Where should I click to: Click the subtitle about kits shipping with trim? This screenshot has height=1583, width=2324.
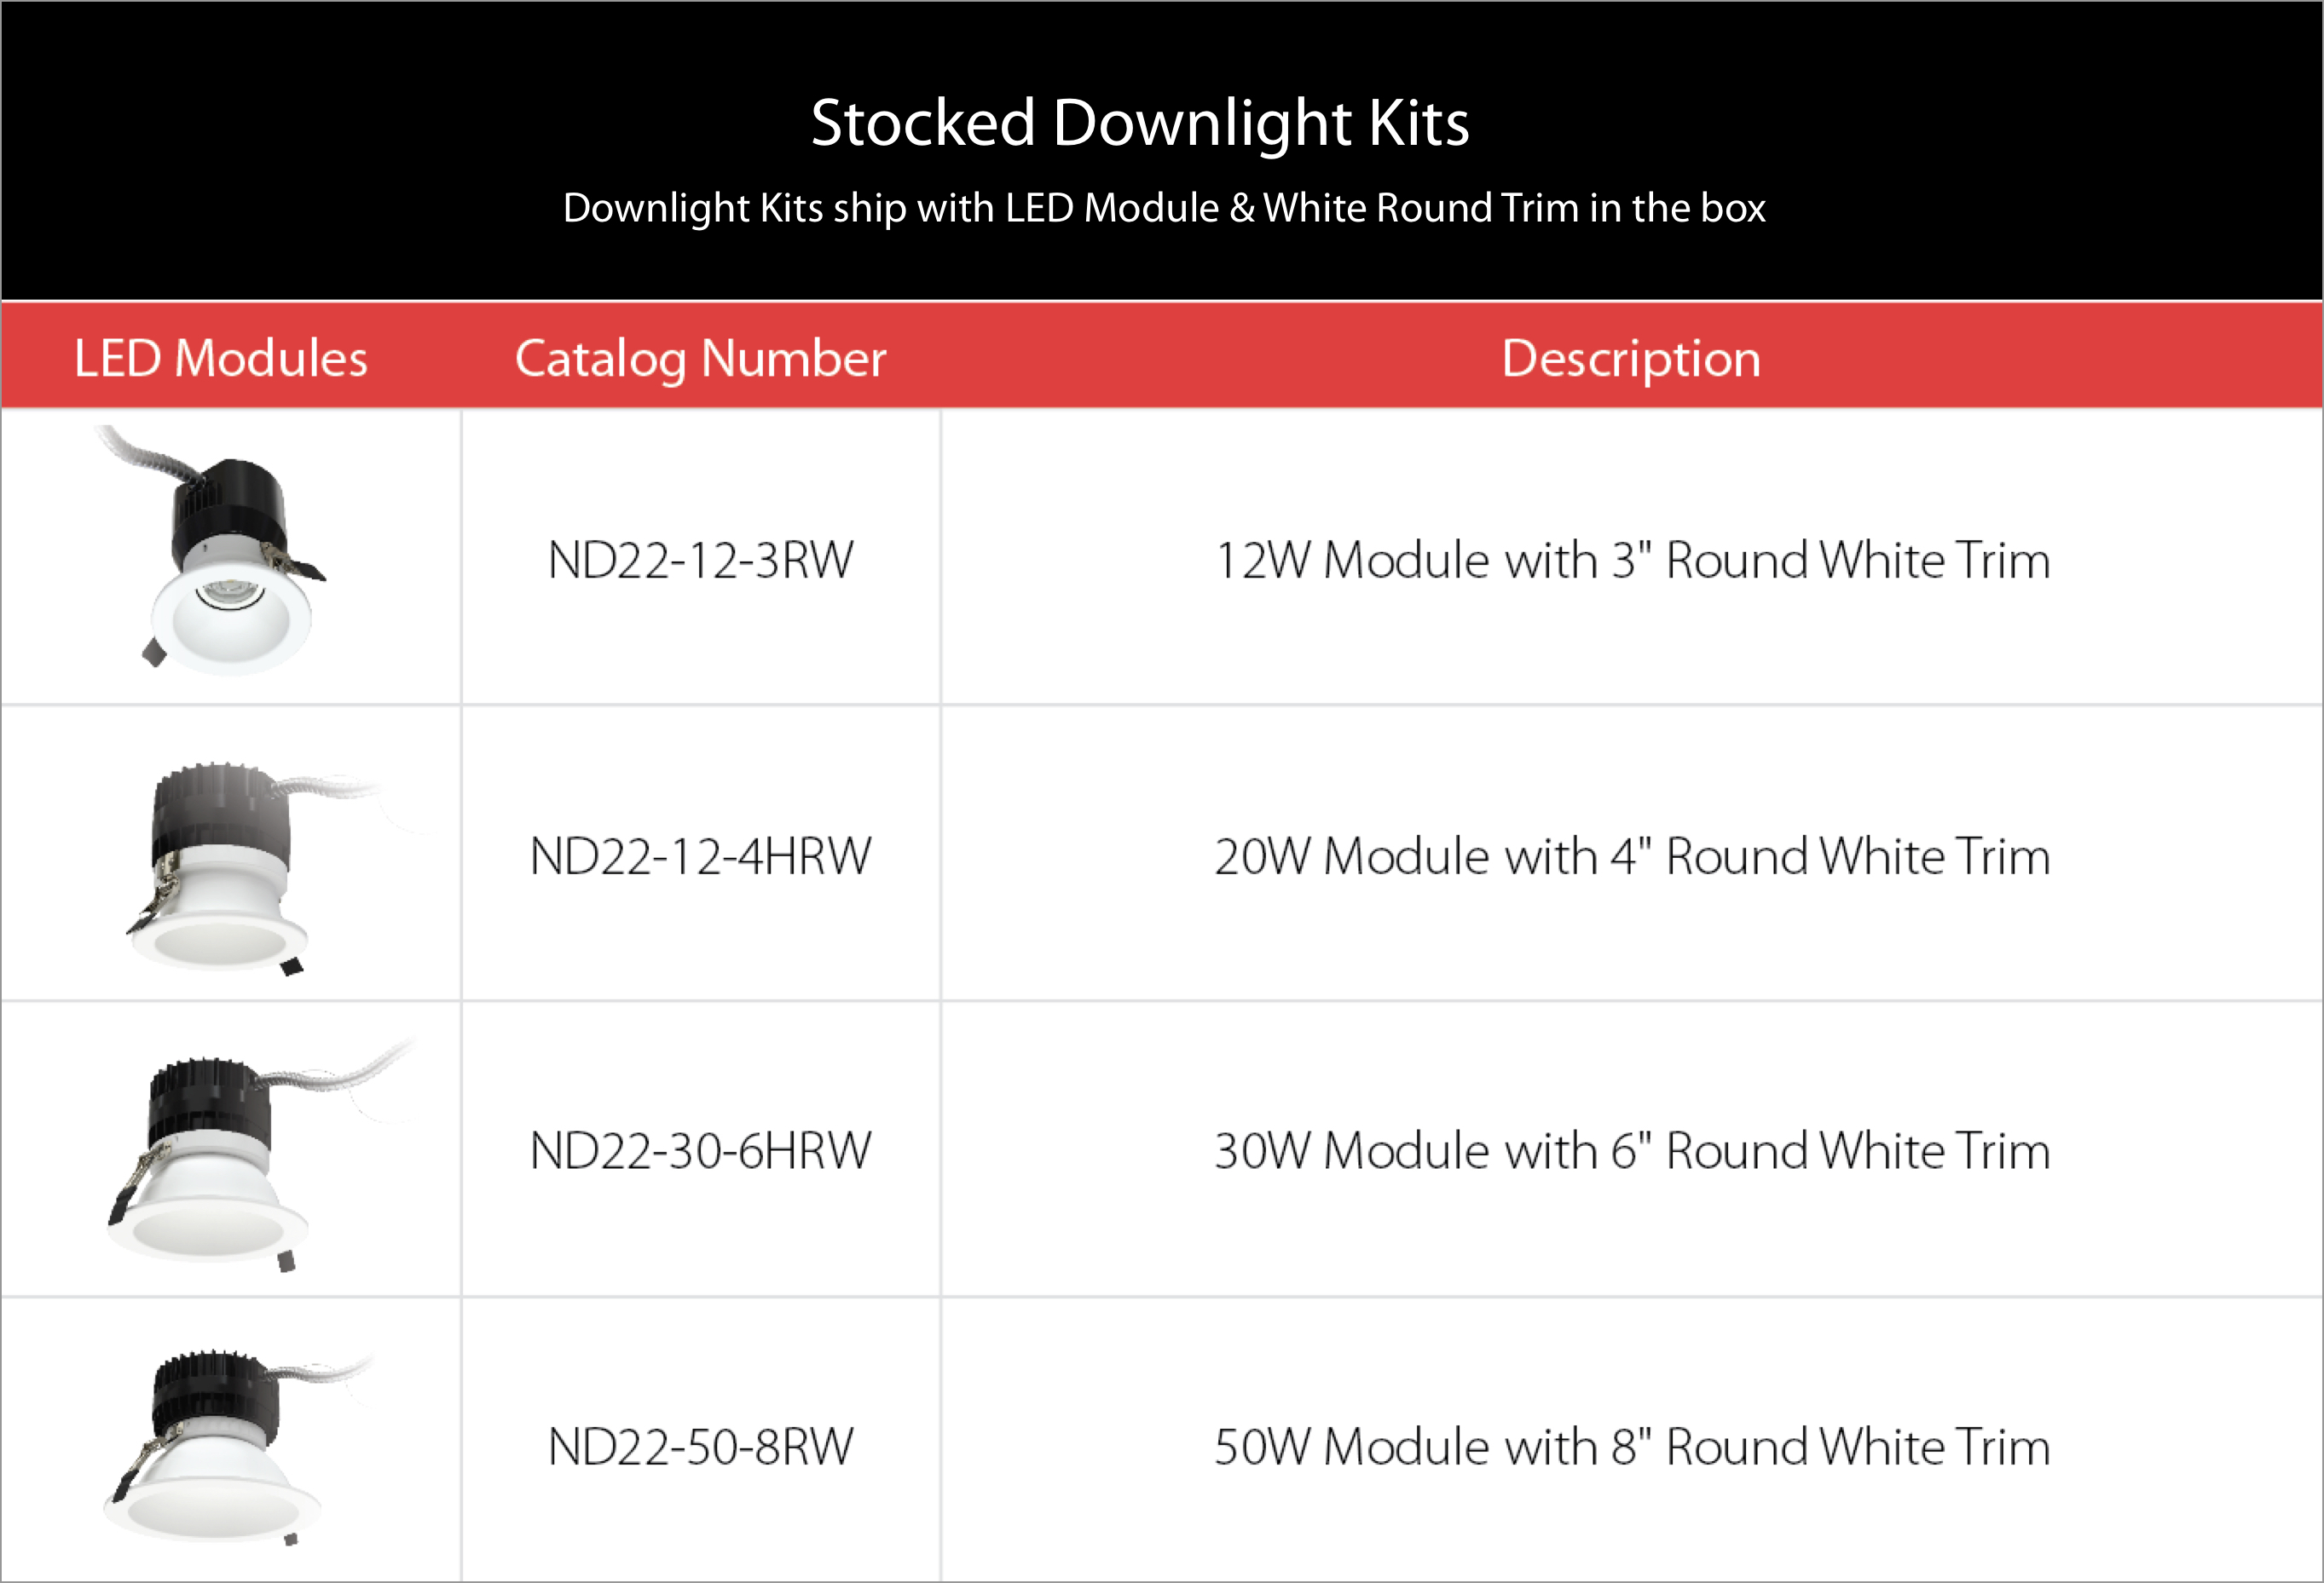click(1164, 208)
